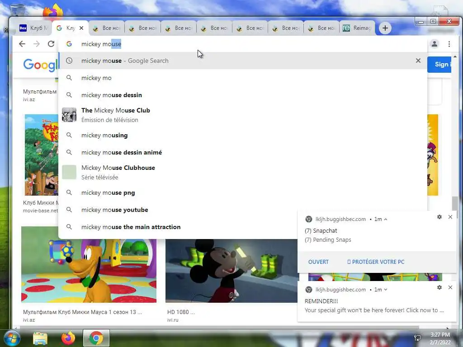Open a new tab with plus button
The width and height of the screenshot is (463, 347).
385,28
